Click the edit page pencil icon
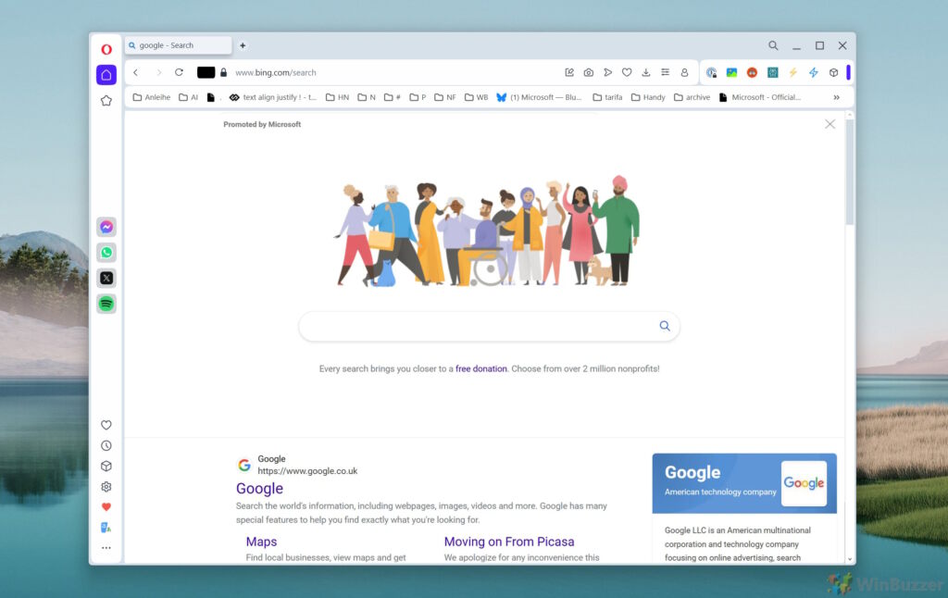 coord(569,72)
